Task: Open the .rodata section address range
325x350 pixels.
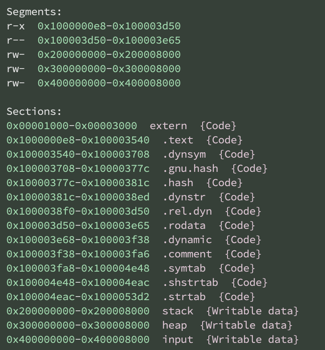Action: (78, 226)
